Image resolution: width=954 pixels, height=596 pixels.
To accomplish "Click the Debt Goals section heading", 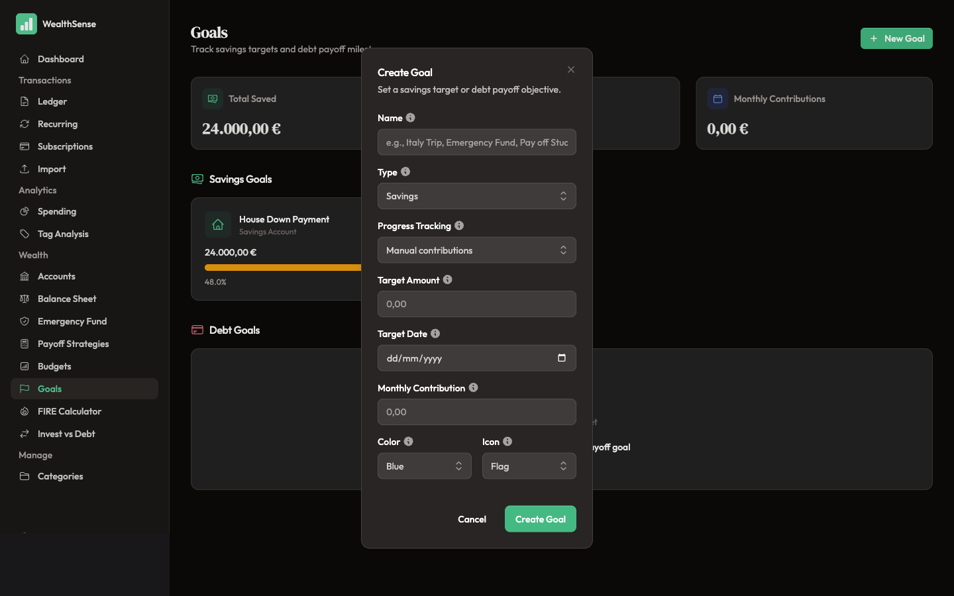I will [235, 330].
